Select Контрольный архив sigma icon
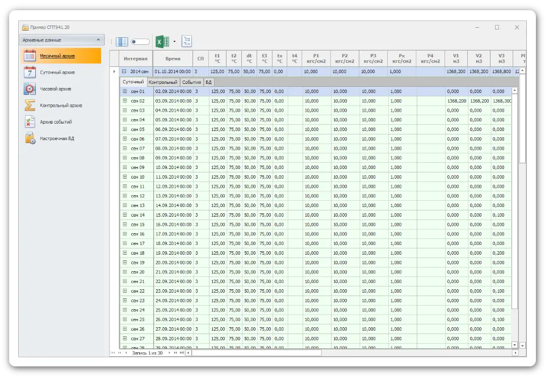545x380 pixels. pyautogui.click(x=30, y=105)
